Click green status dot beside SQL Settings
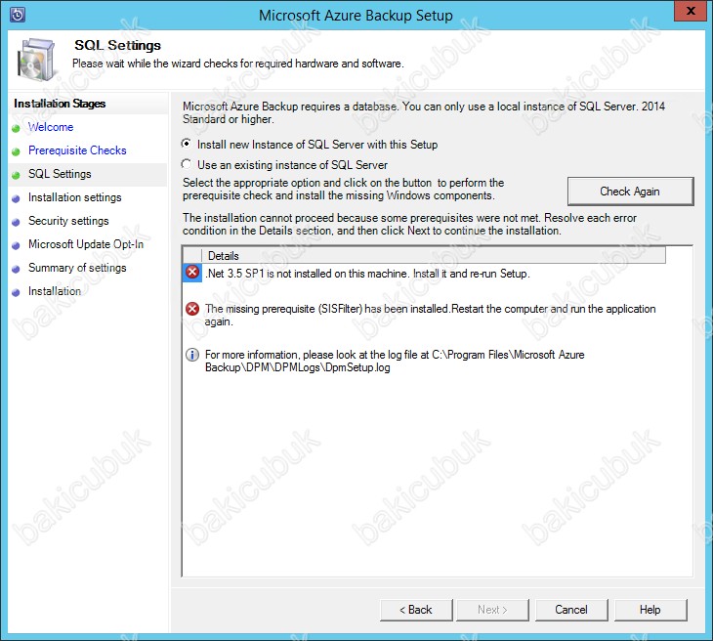 pyautogui.click(x=16, y=175)
